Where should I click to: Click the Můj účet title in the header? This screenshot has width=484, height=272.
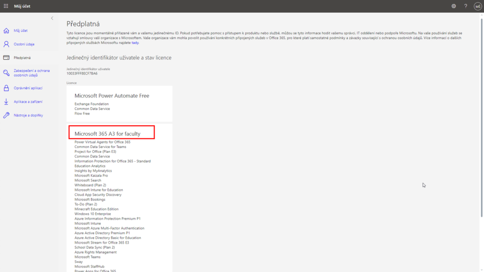tap(22, 6)
